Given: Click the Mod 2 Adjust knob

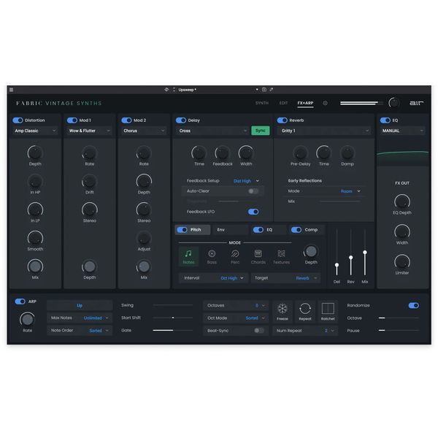Looking at the screenshot, I should tap(144, 238).
